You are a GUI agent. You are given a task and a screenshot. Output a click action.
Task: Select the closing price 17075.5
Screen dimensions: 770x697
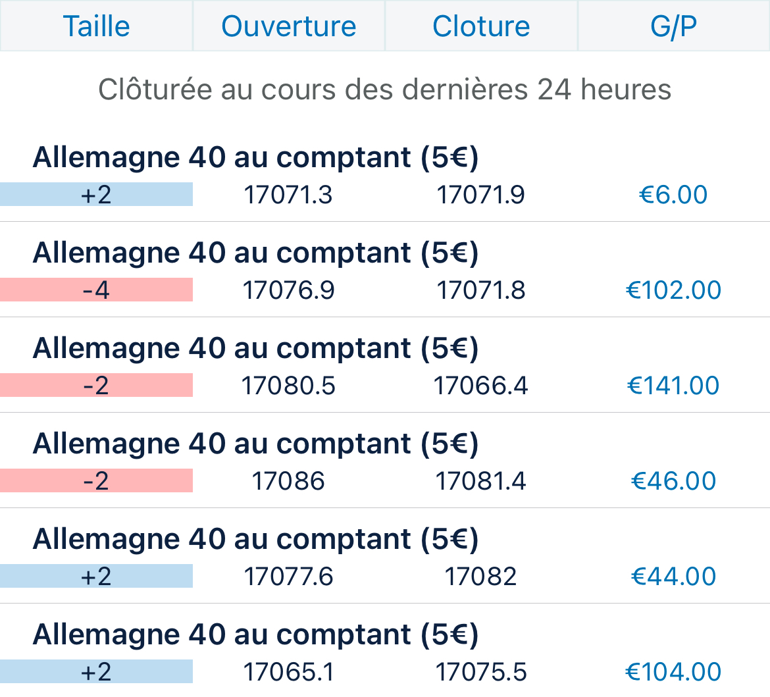point(481,672)
